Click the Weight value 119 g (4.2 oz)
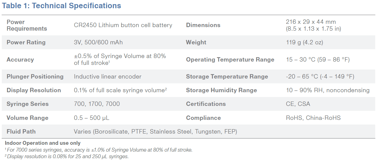 pyautogui.click(x=304, y=42)
